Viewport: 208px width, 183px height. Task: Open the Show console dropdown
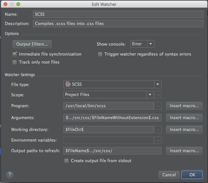click(x=143, y=44)
